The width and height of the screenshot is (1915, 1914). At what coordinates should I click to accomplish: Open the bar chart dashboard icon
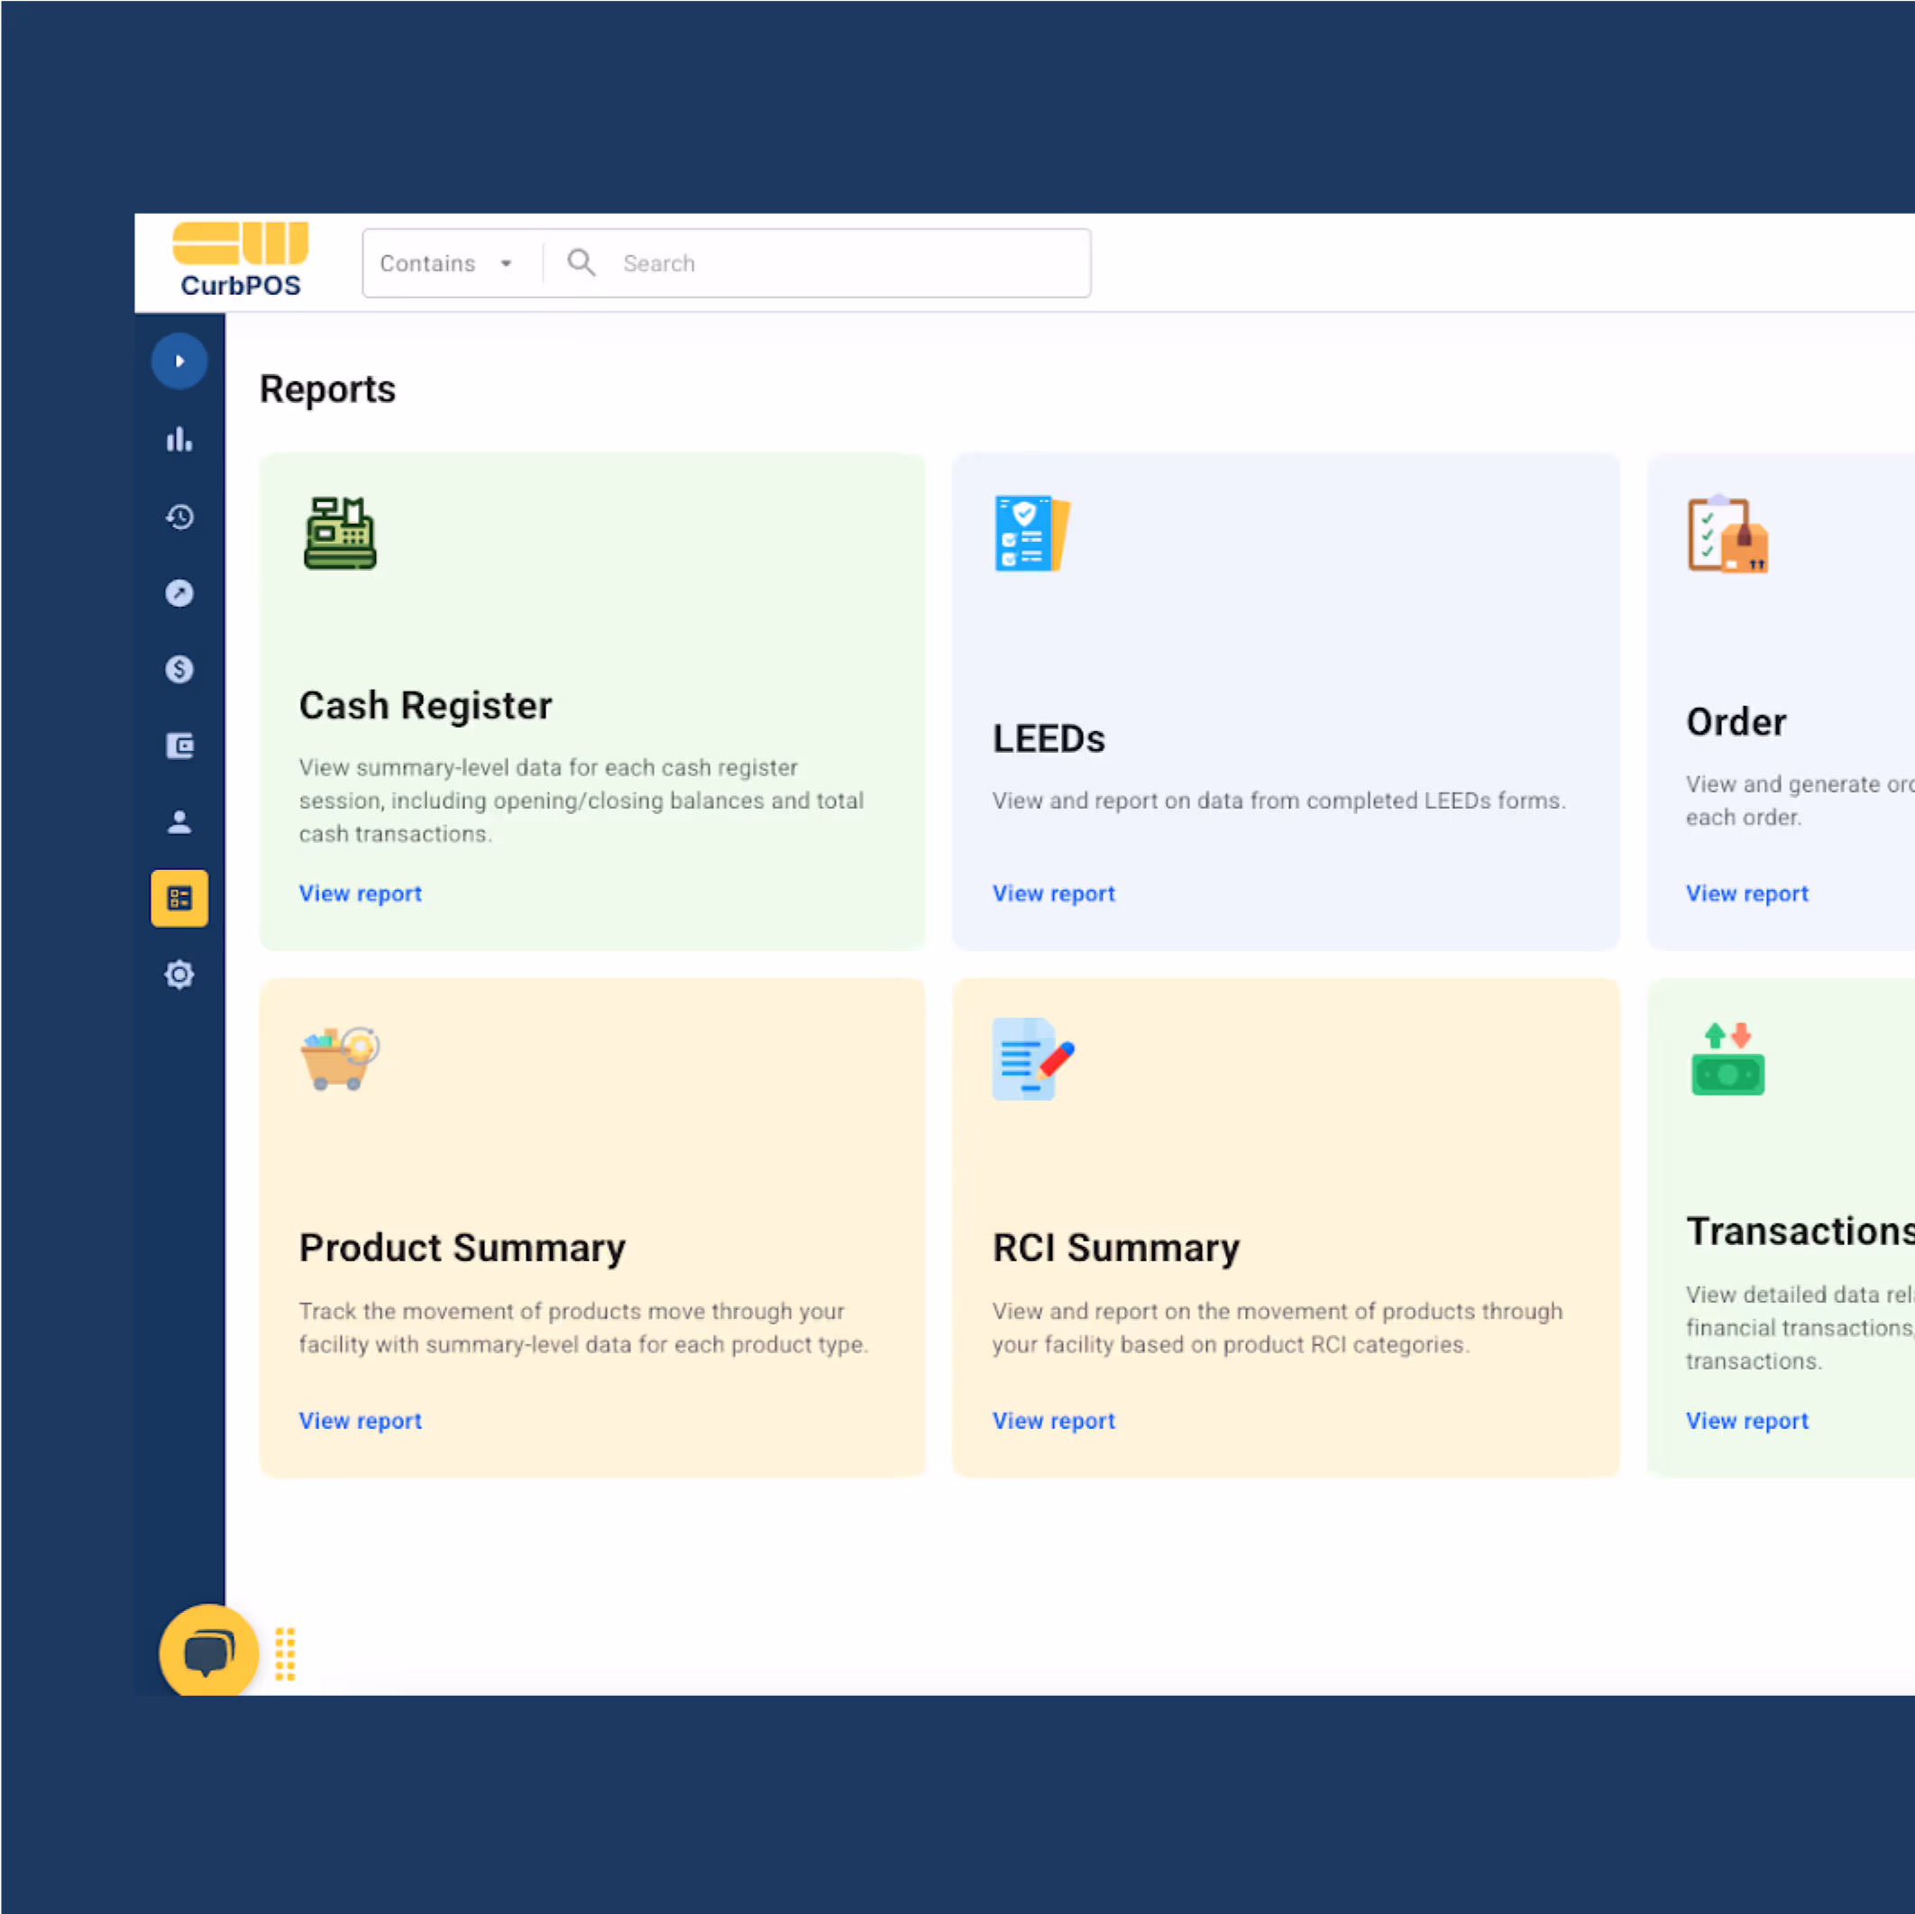(x=179, y=439)
